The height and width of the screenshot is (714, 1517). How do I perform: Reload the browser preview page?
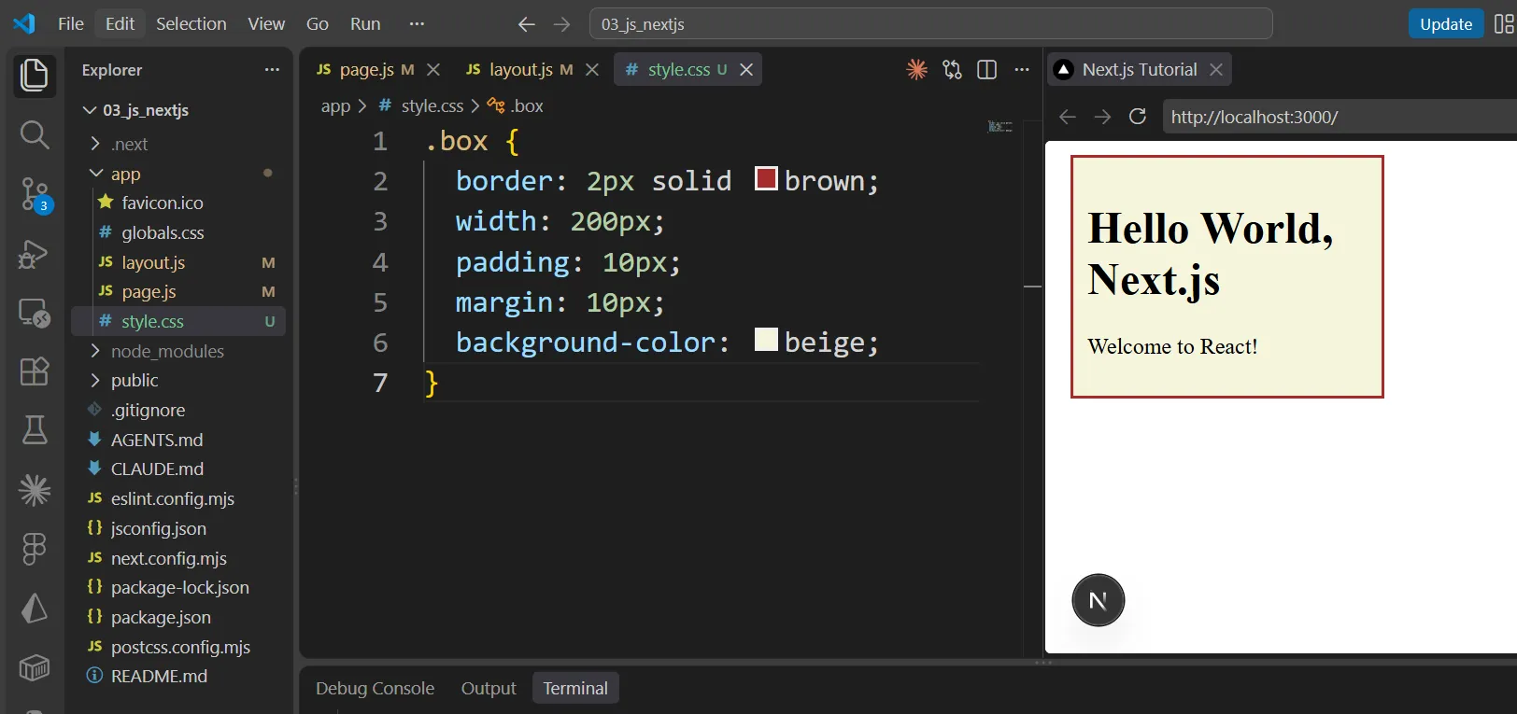pyautogui.click(x=1138, y=117)
